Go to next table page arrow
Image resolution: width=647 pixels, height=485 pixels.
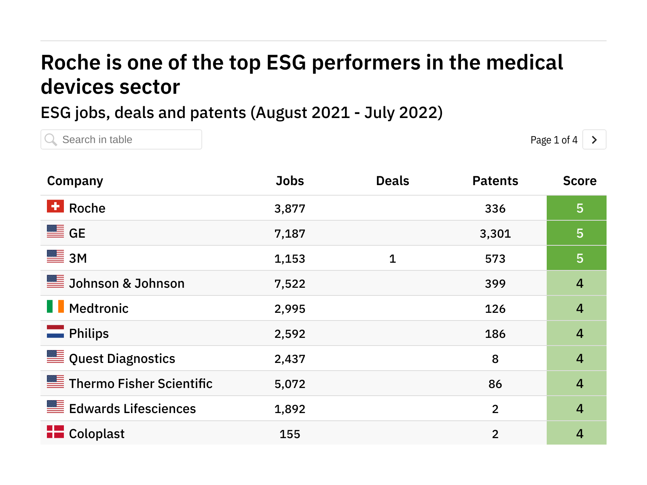(x=594, y=140)
